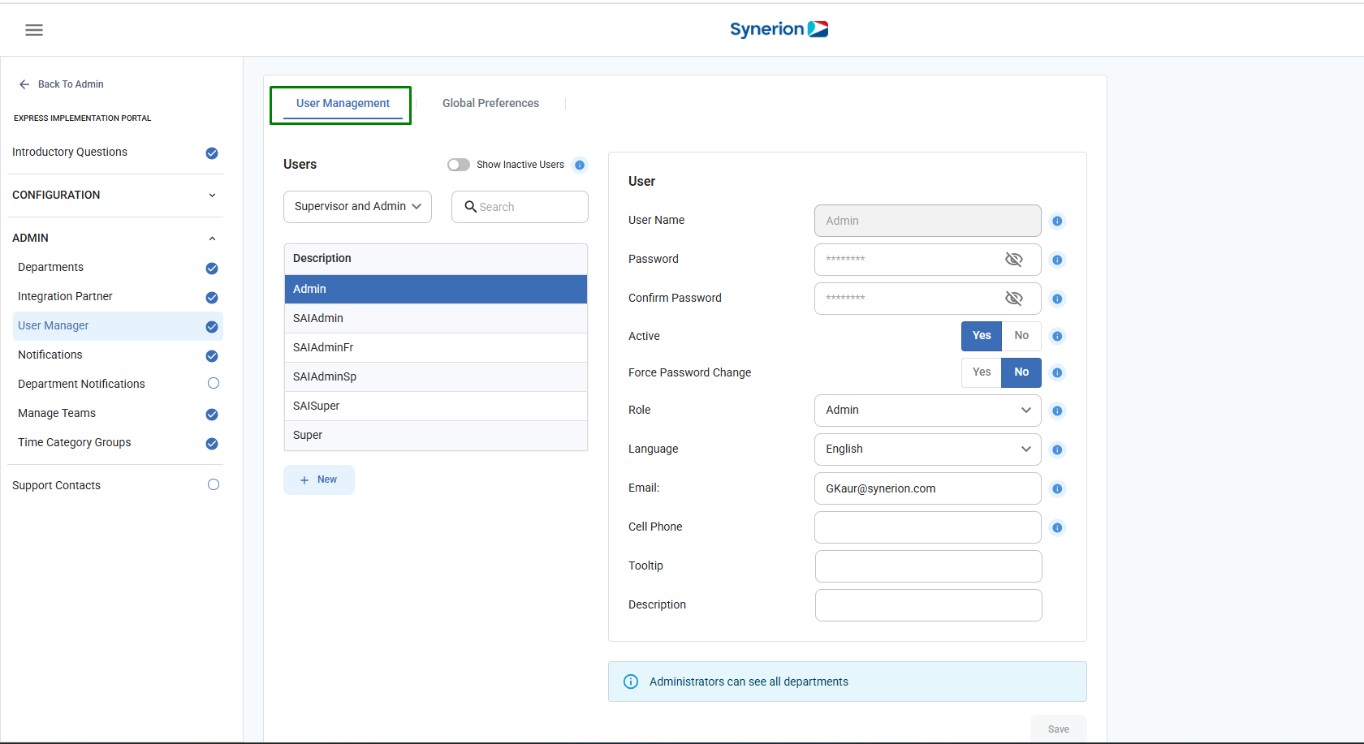Click the user Search field
This screenshot has width=1364, height=744.
[520, 207]
